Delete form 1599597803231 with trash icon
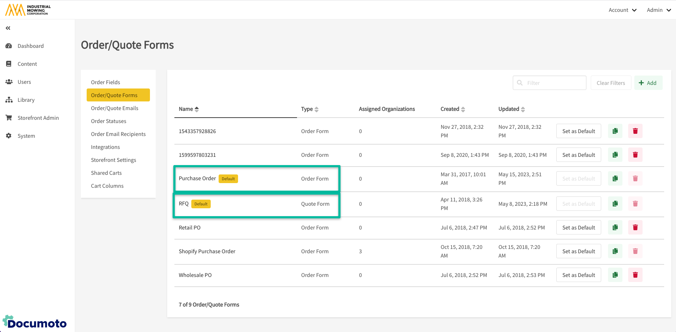This screenshot has height=332, width=676. (x=635, y=155)
